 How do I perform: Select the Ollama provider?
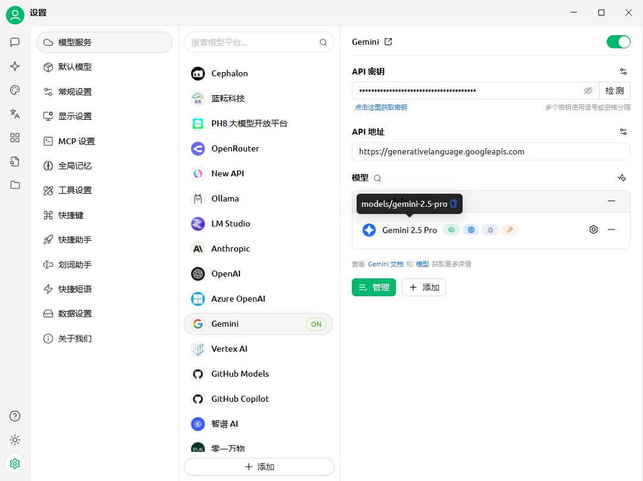pyautogui.click(x=258, y=198)
